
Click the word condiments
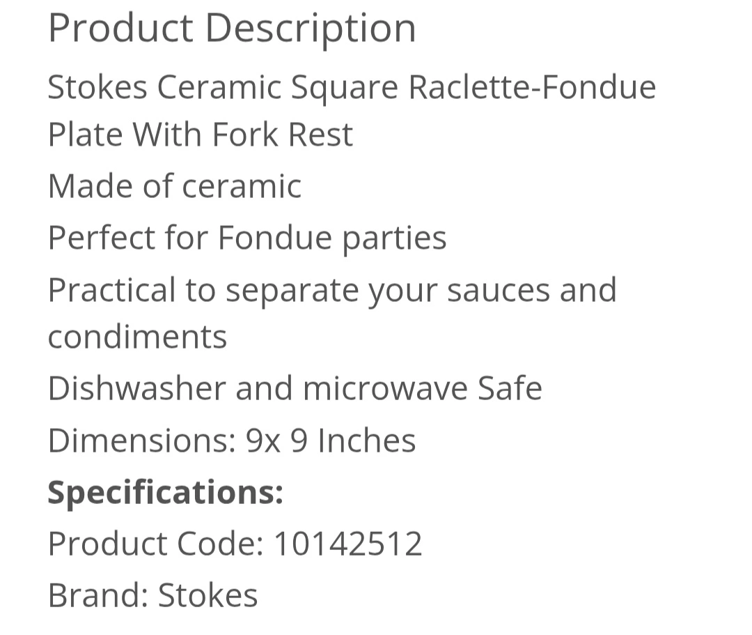pos(137,337)
